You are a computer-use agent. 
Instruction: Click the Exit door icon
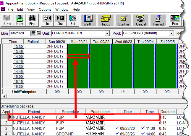(x=73, y=20)
